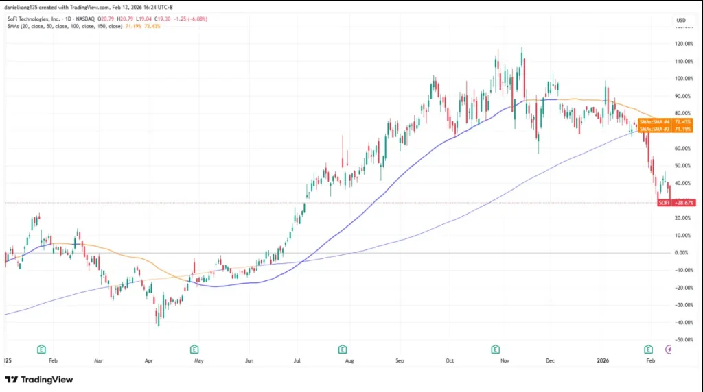
Task: Click the legend value 72.43% after 71.19%
Action: pos(152,27)
